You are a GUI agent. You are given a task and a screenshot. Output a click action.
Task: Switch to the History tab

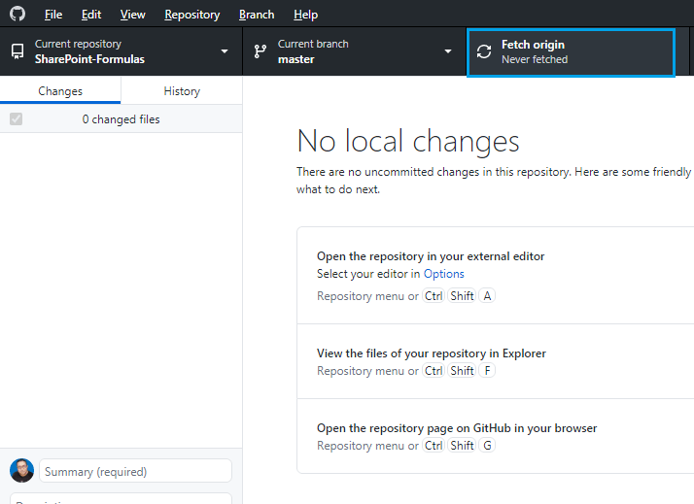(182, 90)
